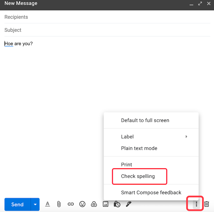Toggle confidential mode lock-clock icon

(x=117, y=204)
